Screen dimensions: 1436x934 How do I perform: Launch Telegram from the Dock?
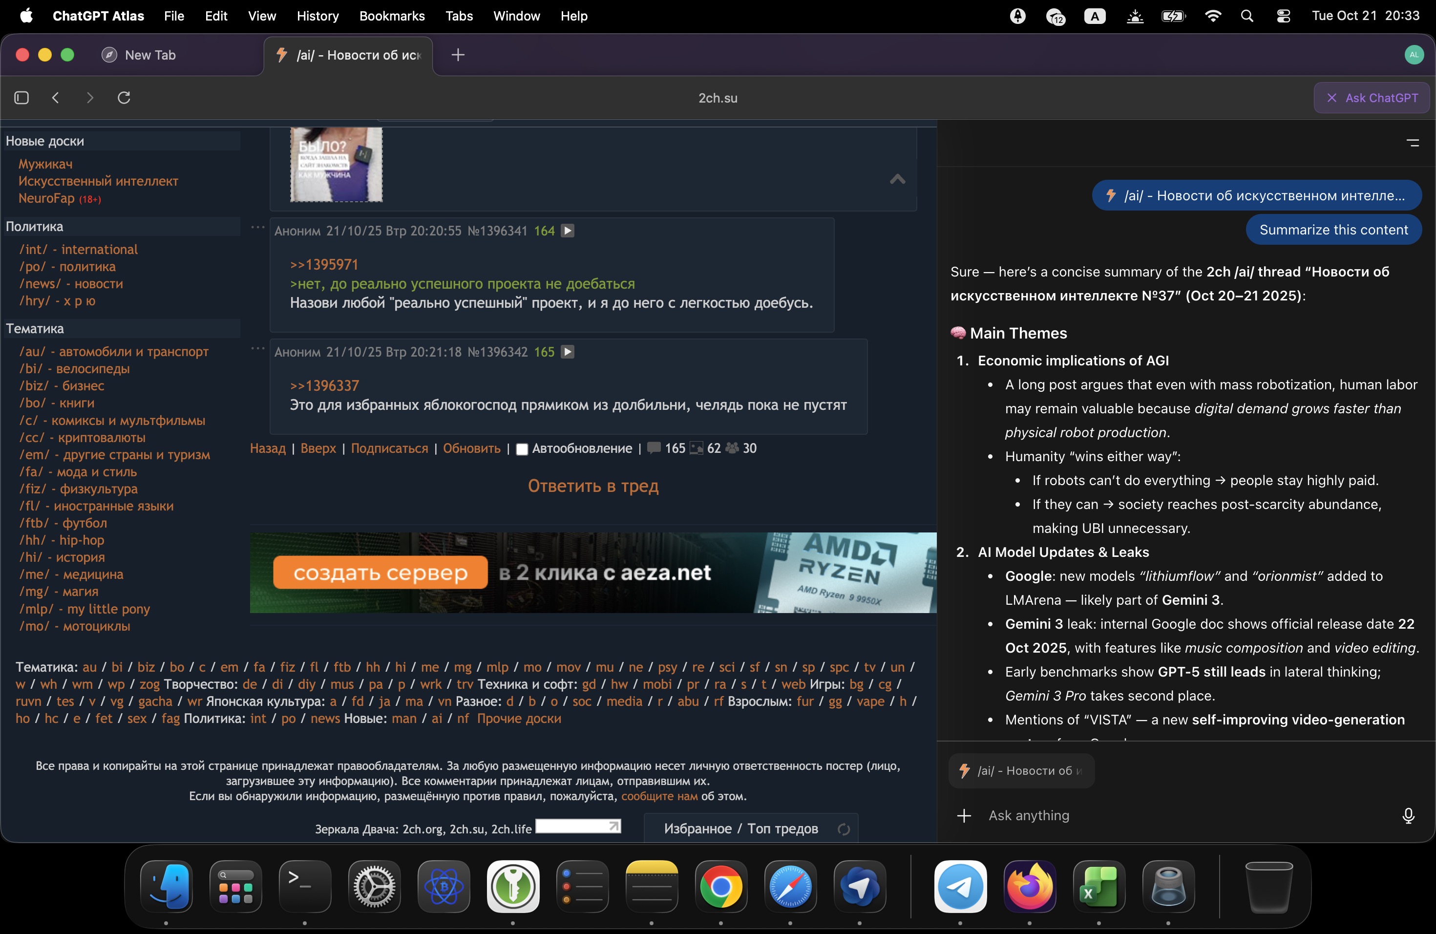pos(961,887)
